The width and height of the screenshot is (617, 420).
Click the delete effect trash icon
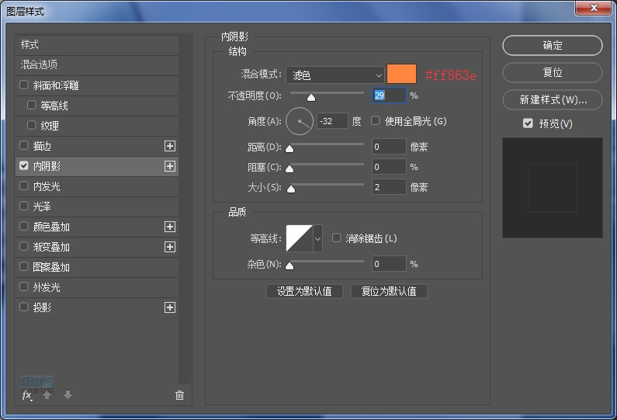click(179, 395)
